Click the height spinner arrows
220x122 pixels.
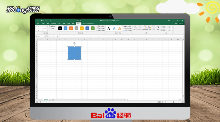(x=172, y=27)
